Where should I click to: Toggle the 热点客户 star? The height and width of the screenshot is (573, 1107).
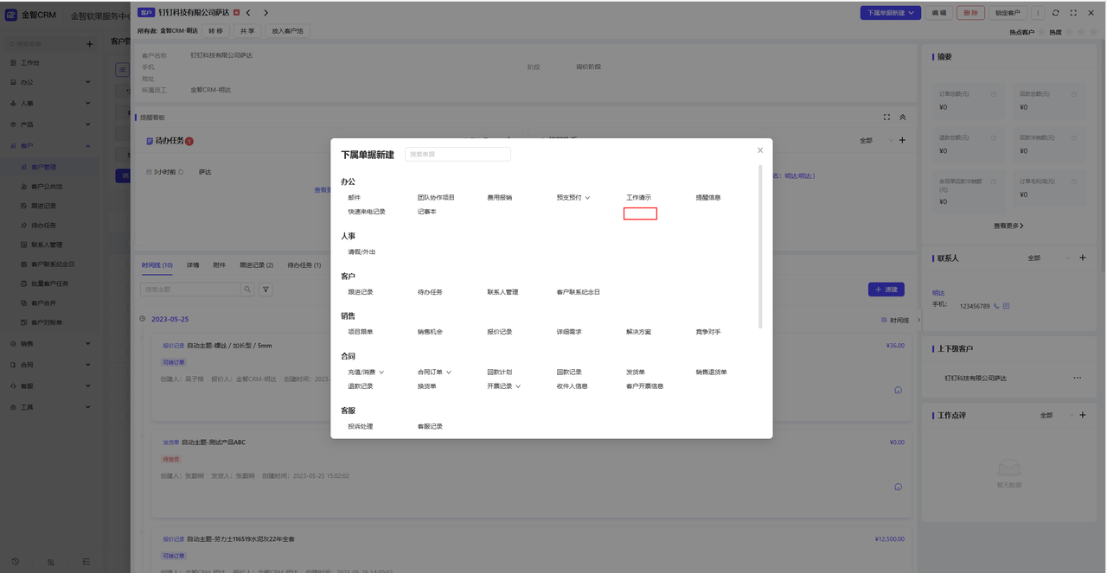(x=1041, y=32)
